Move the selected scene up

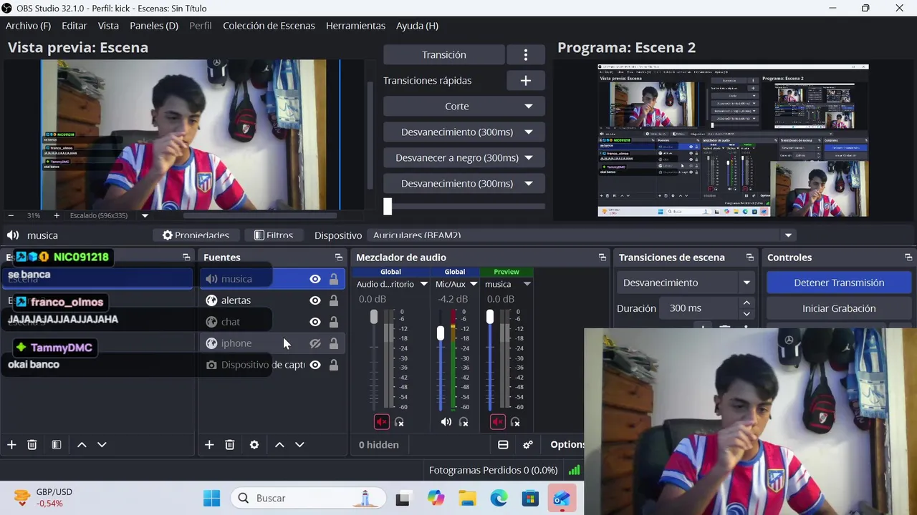click(x=82, y=445)
